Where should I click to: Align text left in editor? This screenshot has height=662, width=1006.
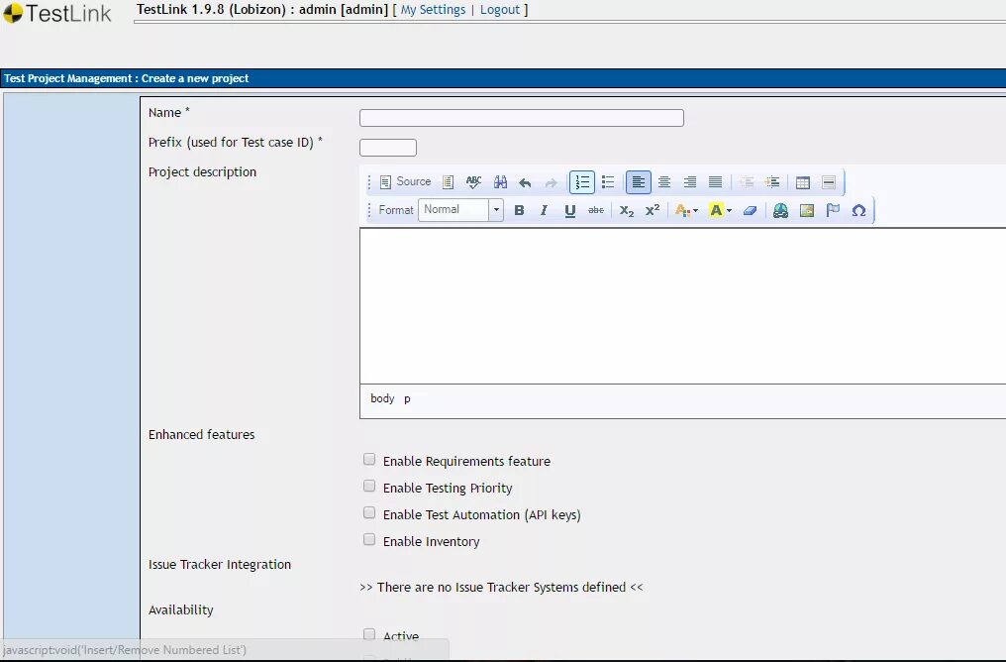[x=639, y=182]
